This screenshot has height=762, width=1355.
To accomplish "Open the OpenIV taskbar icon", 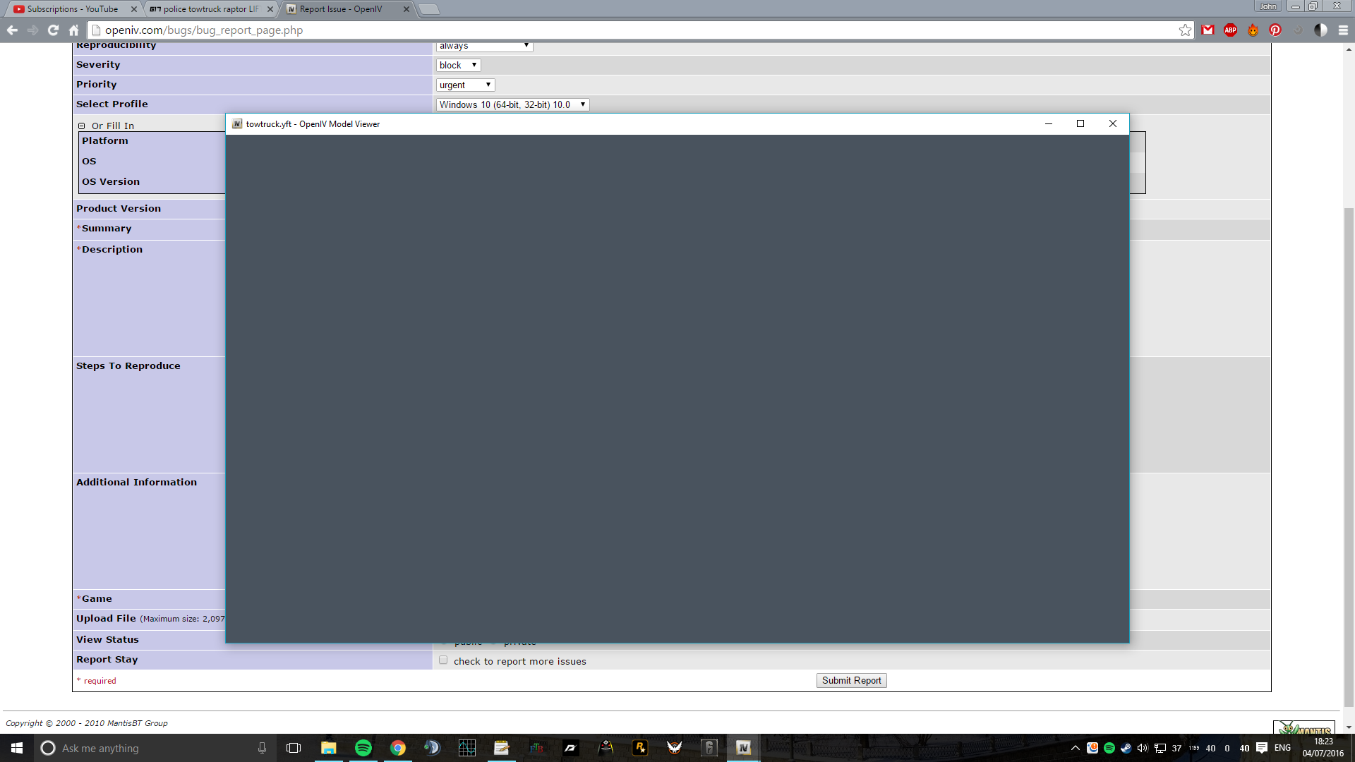I will tap(743, 748).
